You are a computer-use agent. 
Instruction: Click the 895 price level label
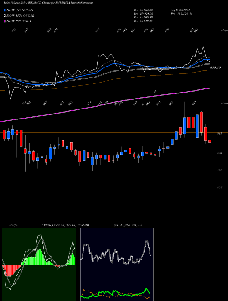tap(219, 153)
